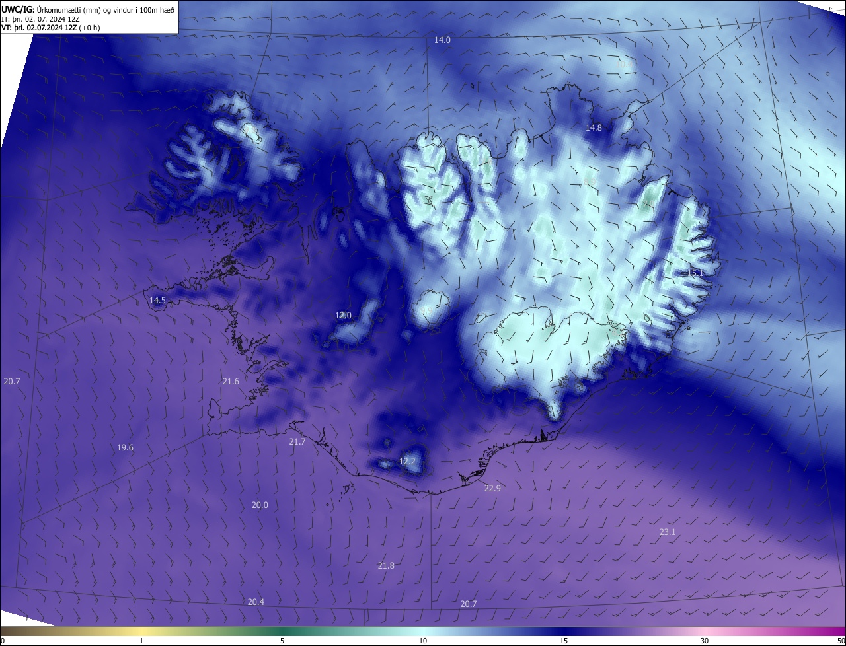
Task: Click the color scale label 1
Action: click(x=141, y=641)
